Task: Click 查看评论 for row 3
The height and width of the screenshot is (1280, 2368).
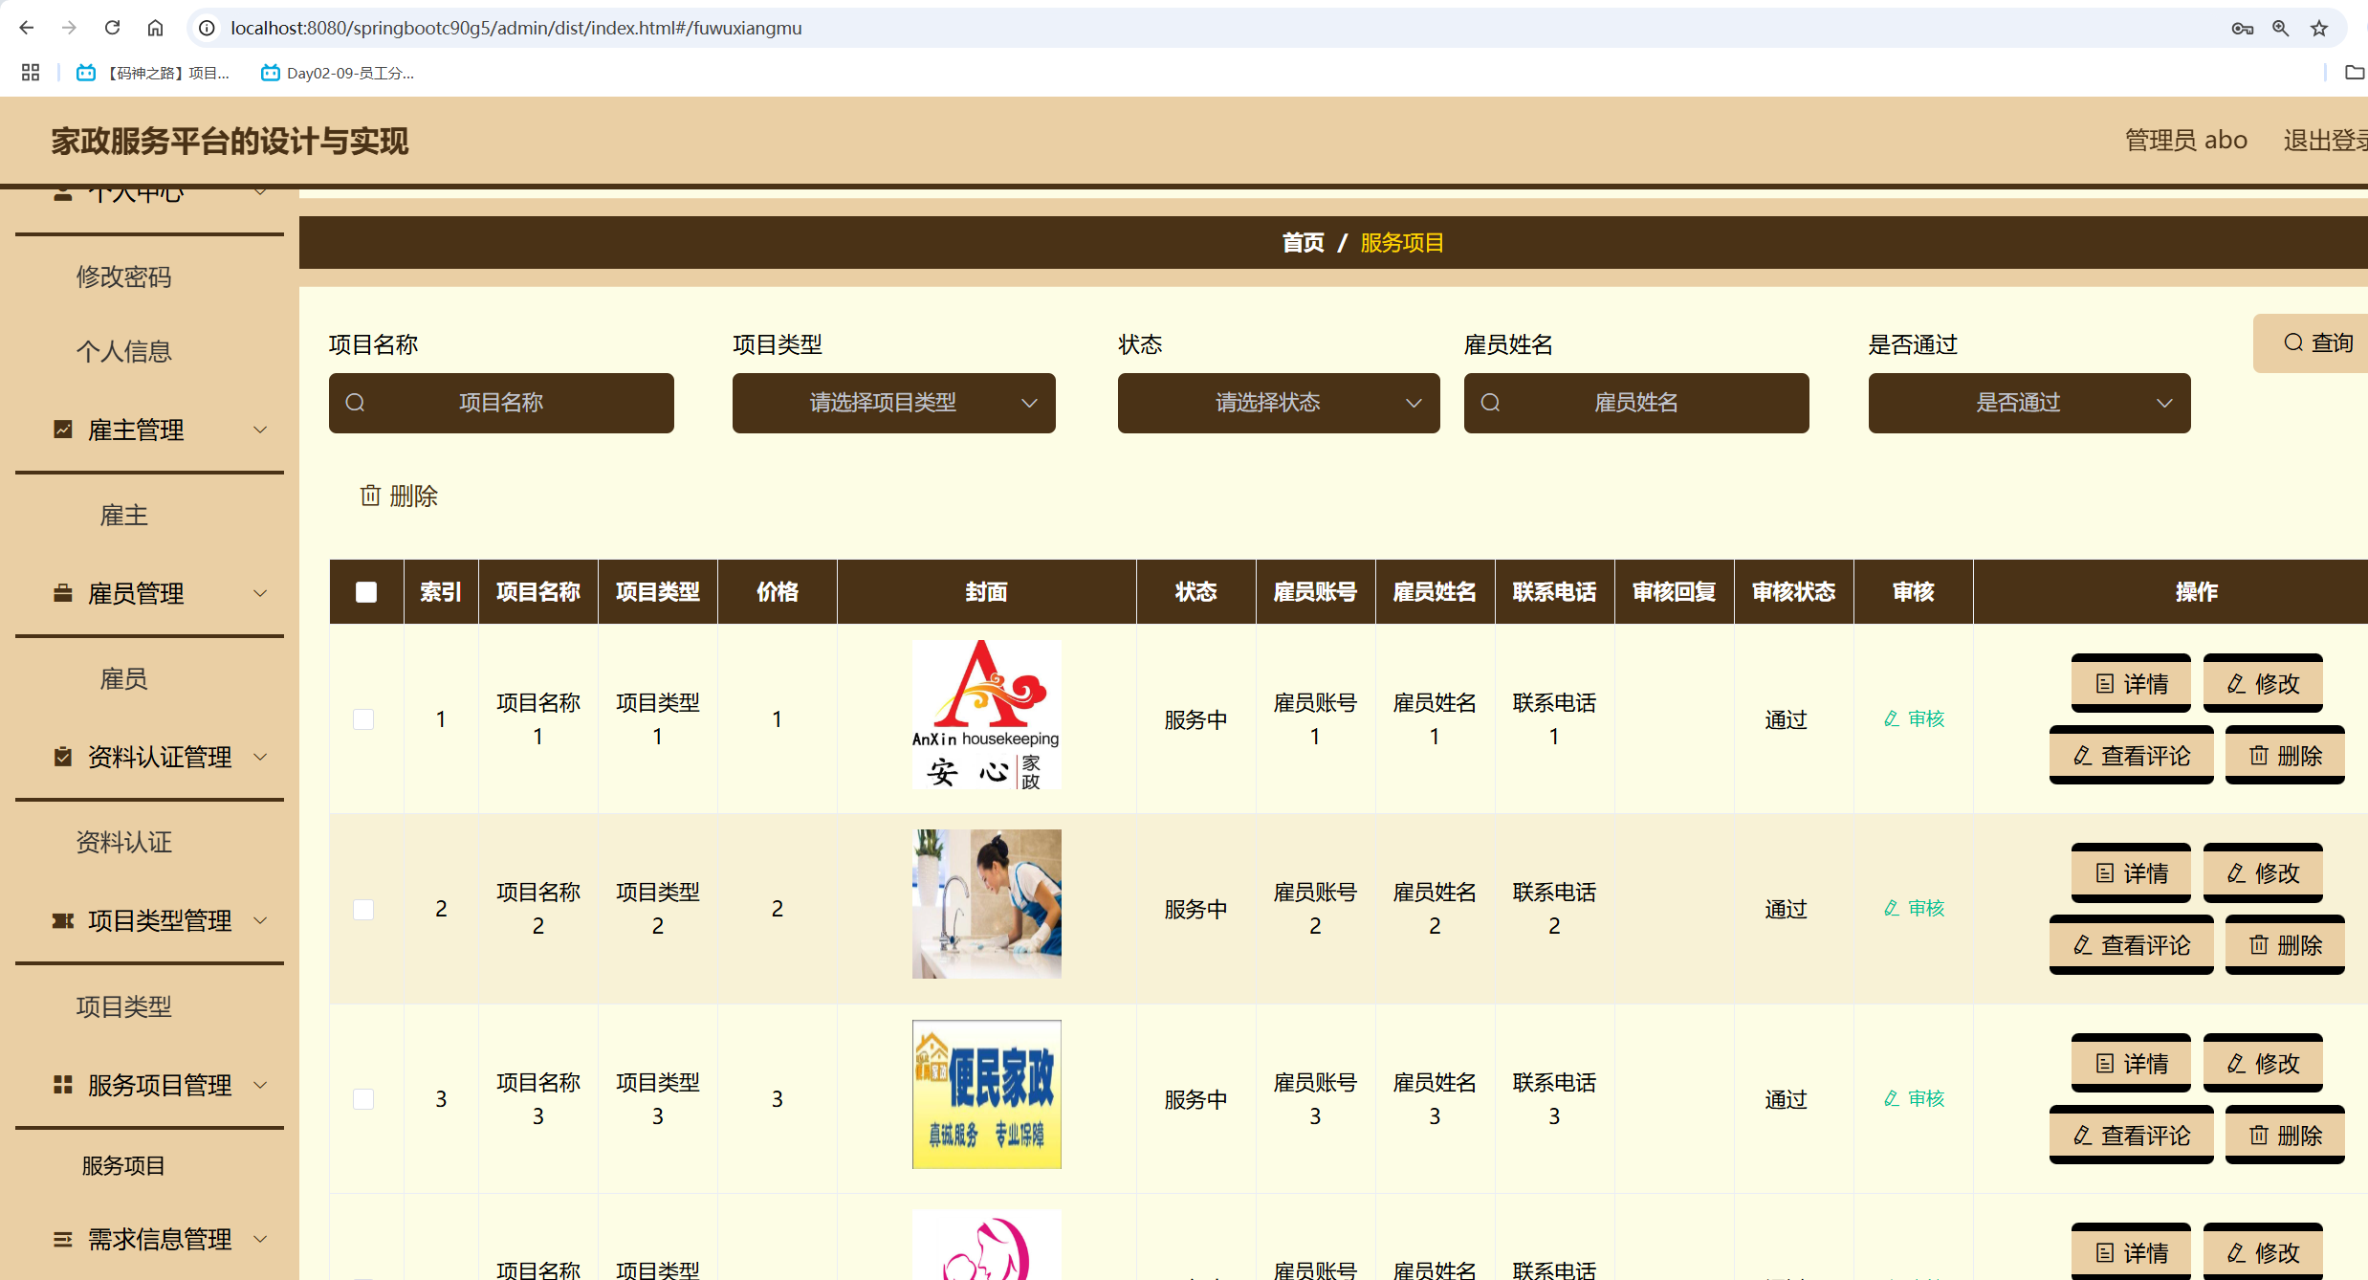Action: [x=2132, y=1135]
